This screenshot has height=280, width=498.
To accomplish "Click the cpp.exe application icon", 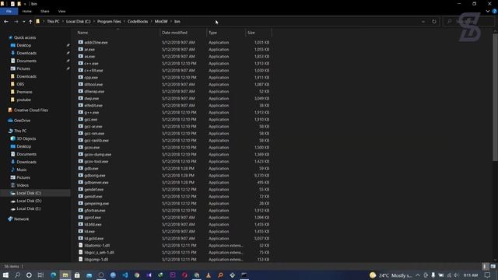I will pyautogui.click(x=80, y=77).
